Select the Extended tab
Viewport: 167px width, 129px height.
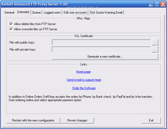23,12
